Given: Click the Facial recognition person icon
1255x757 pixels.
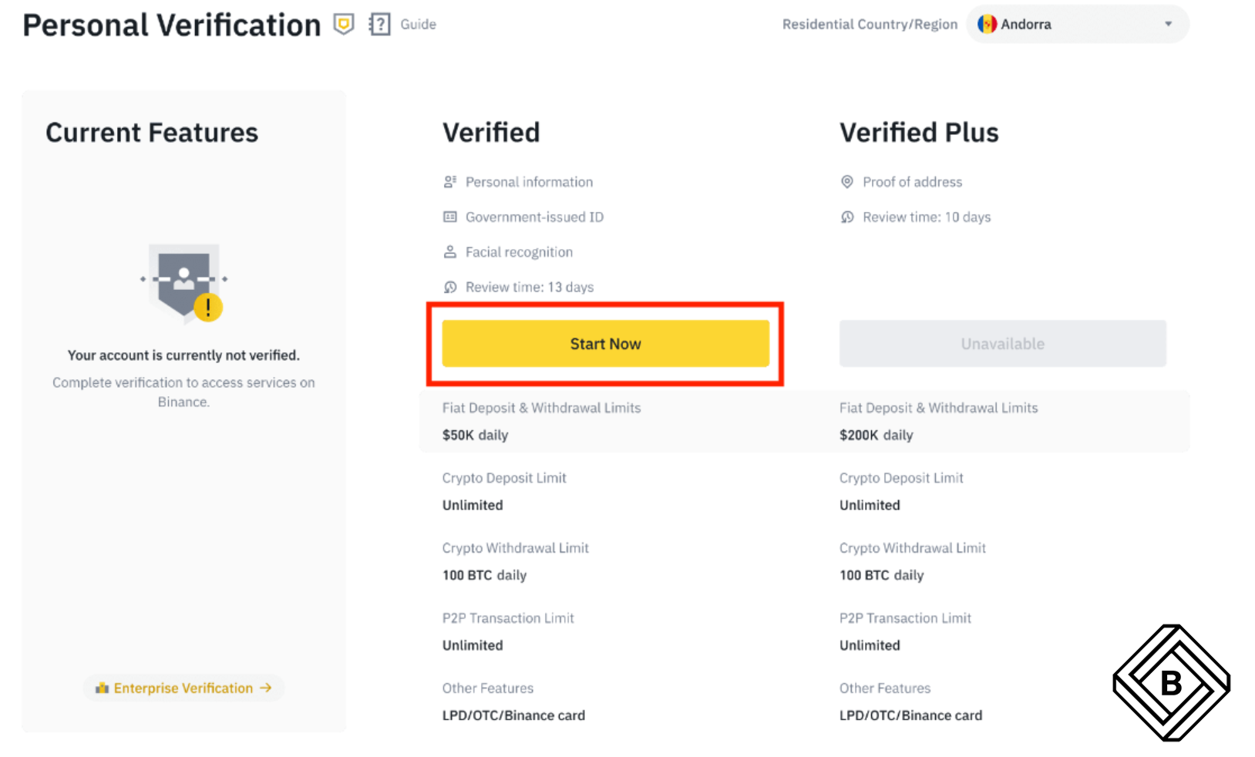Looking at the screenshot, I should tap(450, 252).
